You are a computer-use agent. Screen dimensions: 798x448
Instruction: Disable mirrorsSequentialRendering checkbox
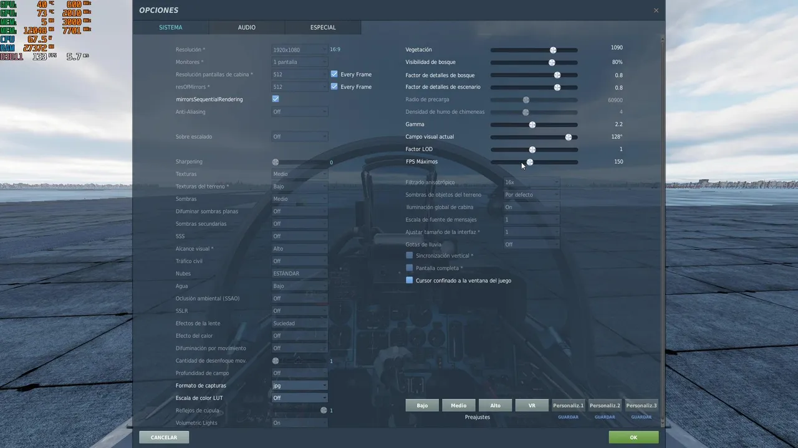click(276, 99)
